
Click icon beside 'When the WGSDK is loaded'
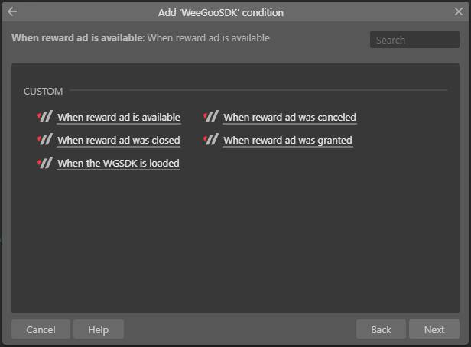(45, 163)
